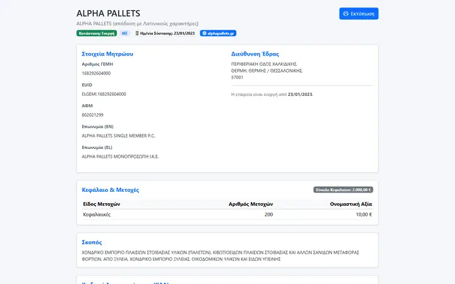This screenshot has height=284, width=455.
Task: Click the printer icon in Εκτύπωση button
Action: coord(346,14)
